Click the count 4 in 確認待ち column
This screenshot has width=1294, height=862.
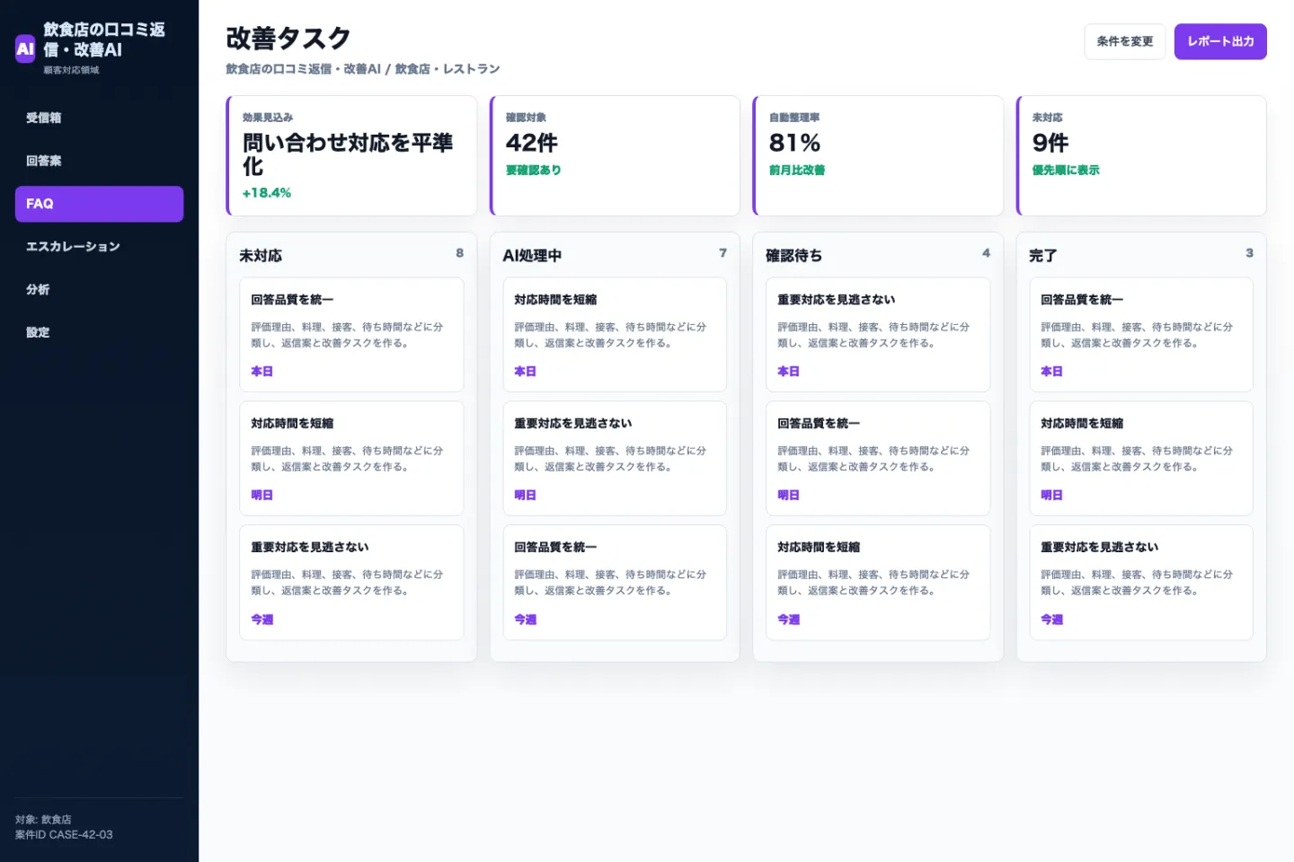tap(986, 253)
